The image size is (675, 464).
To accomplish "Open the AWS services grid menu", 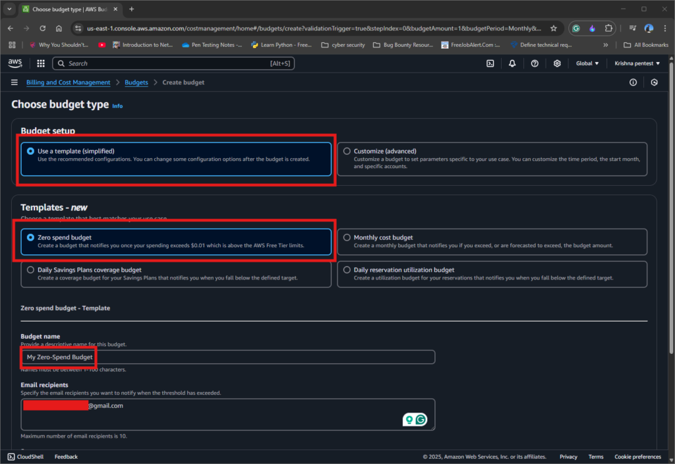I will [x=41, y=63].
